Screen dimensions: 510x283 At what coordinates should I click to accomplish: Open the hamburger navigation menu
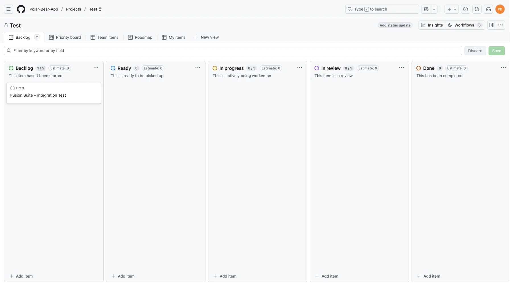click(x=9, y=9)
